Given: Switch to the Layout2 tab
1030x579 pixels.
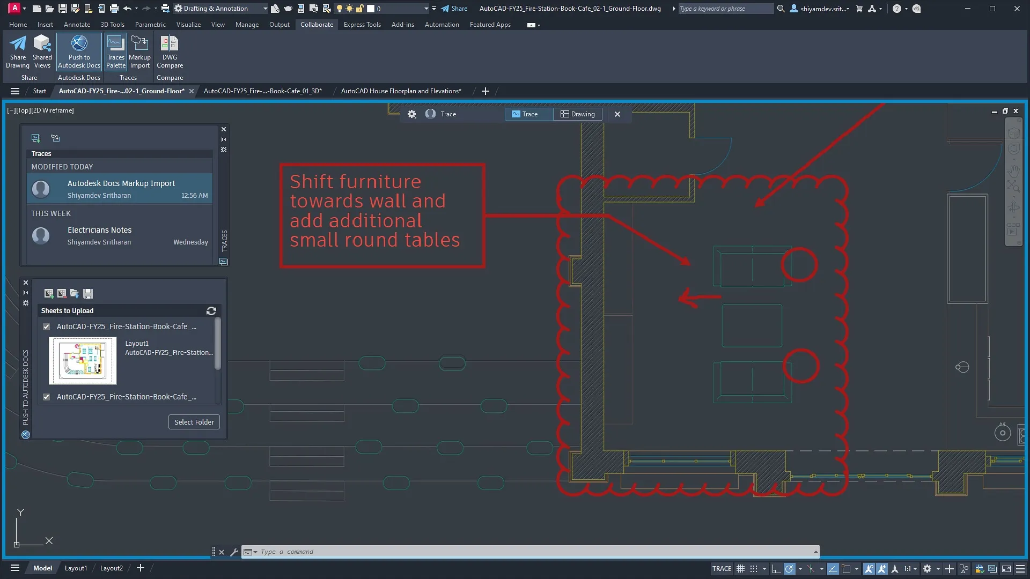Looking at the screenshot, I should click(x=111, y=568).
